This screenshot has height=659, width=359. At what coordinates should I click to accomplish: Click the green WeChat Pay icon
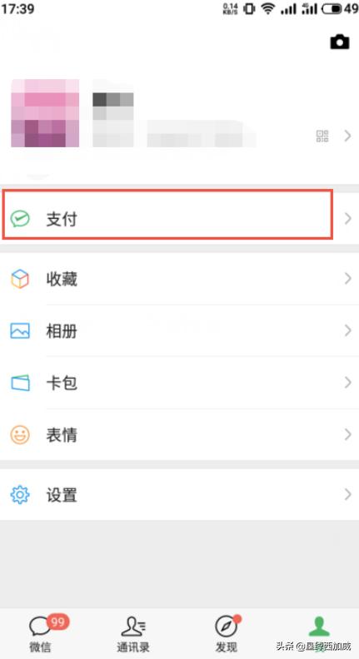(x=20, y=219)
